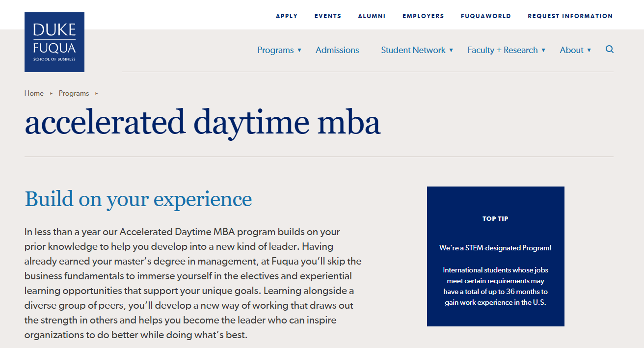Go to Home breadcrumb link
The height and width of the screenshot is (348, 644).
click(x=34, y=93)
